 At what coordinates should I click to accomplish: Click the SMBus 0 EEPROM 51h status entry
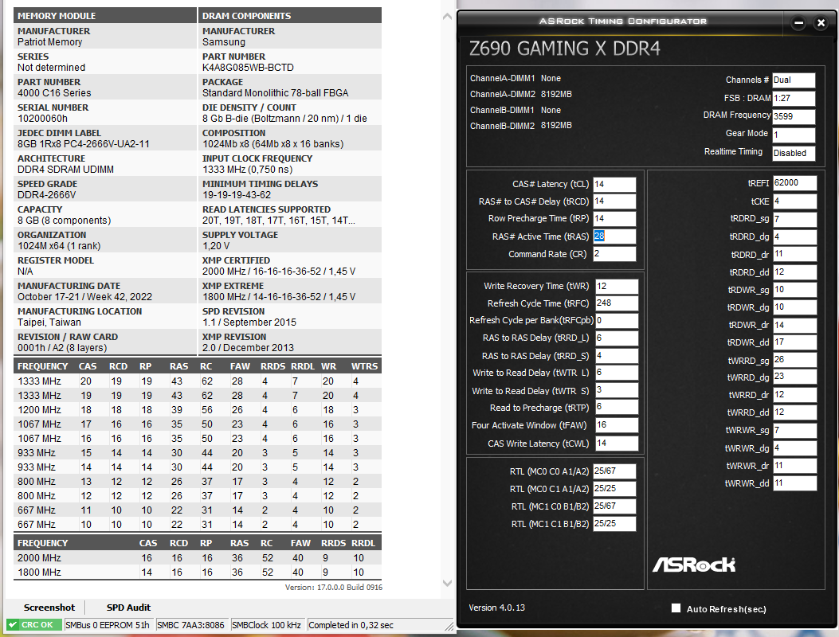108,625
